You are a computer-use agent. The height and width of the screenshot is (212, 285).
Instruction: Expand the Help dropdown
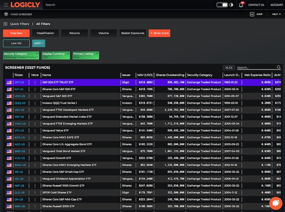276,14
